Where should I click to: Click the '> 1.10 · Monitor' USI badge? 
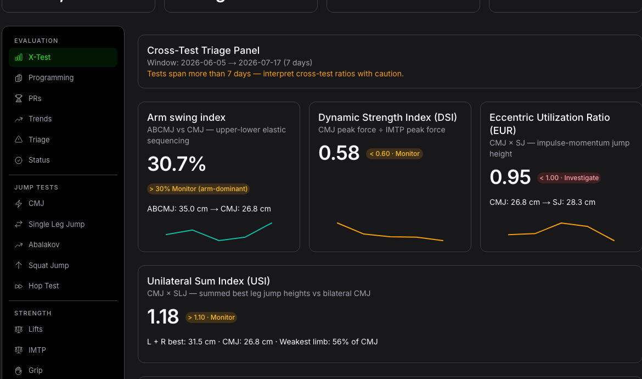pyautogui.click(x=211, y=317)
